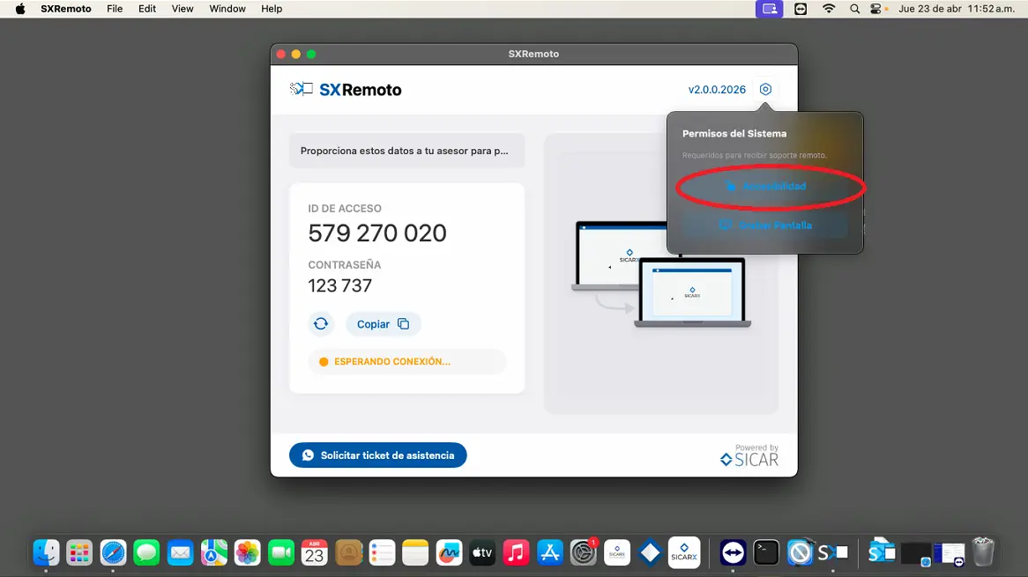Open Calendar from the Dock
The width and height of the screenshot is (1028, 577).
coord(315,552)
